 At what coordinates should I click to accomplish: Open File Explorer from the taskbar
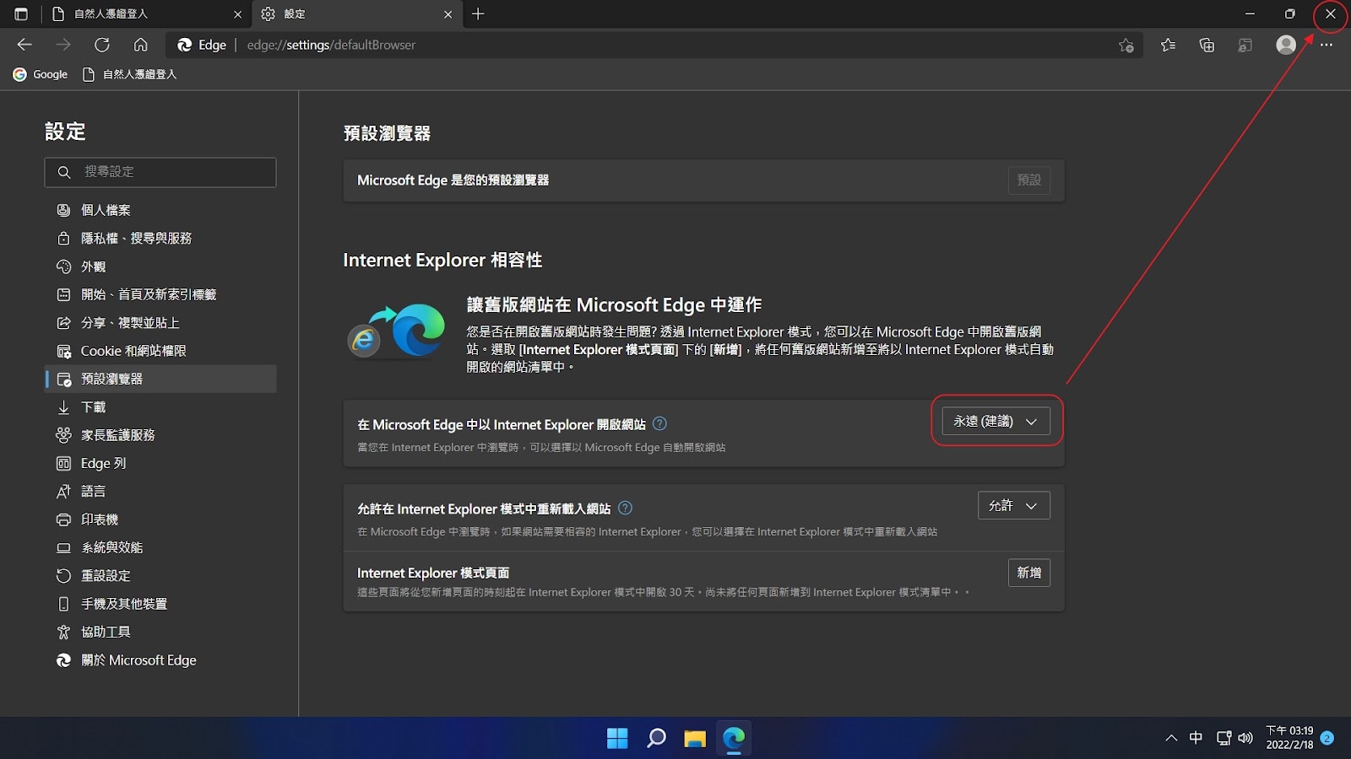[695, 739]
